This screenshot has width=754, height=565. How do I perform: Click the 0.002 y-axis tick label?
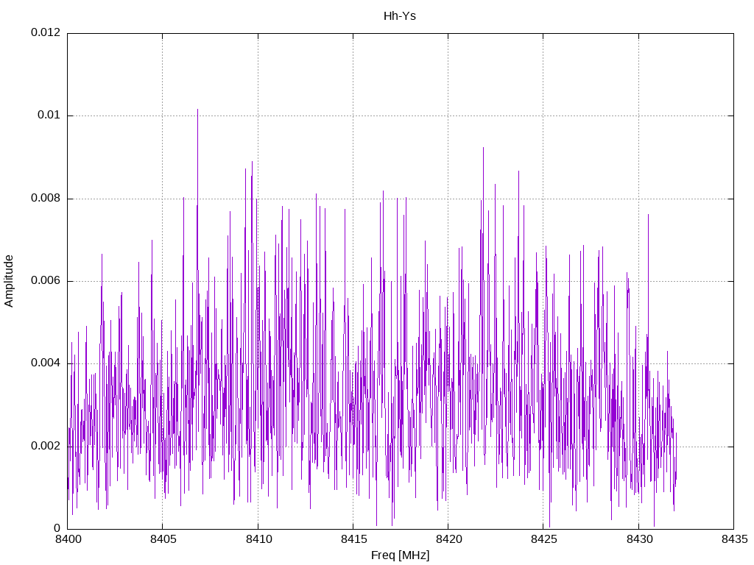[x=46, y=446]
